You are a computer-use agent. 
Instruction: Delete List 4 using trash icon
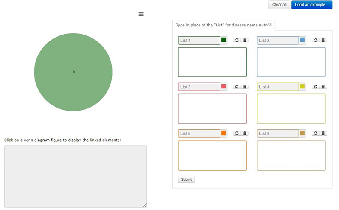[324, 87]
